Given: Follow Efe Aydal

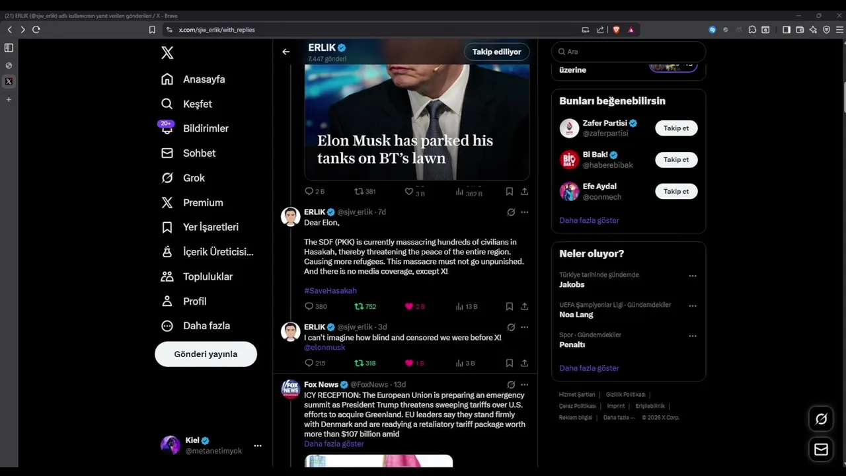Looking at the screenshot, I should click(676, 191).
